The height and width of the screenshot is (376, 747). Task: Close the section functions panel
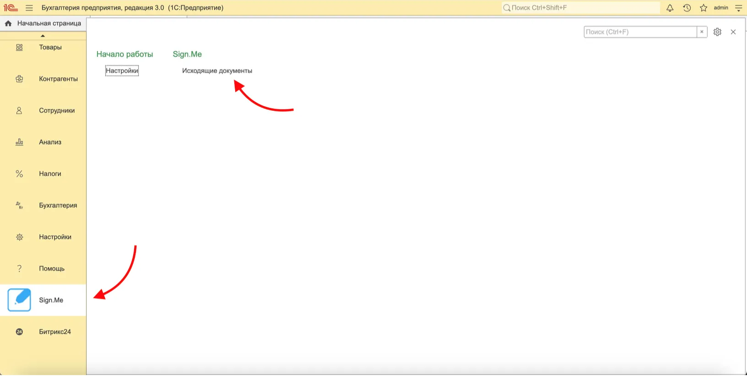tap(733, 32)
